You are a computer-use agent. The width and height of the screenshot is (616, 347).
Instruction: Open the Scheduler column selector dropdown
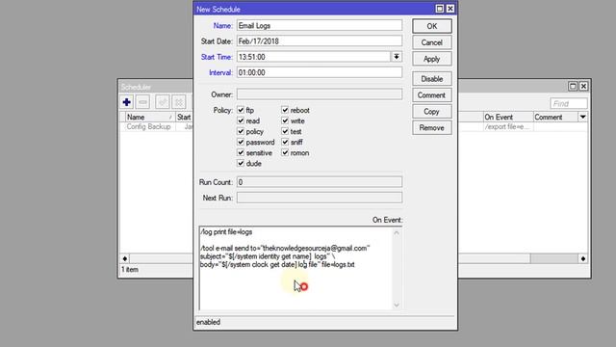(582, 117)
